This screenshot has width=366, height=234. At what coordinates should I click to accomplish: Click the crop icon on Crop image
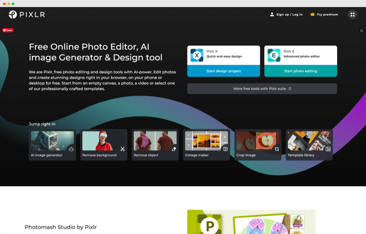pyautogui.click(x=276, y=149)
